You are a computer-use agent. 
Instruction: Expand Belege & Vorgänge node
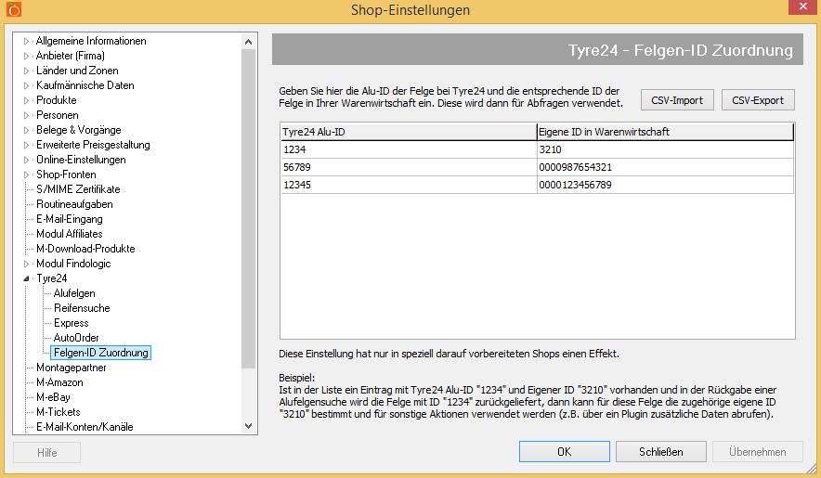(x=26, y=130)
